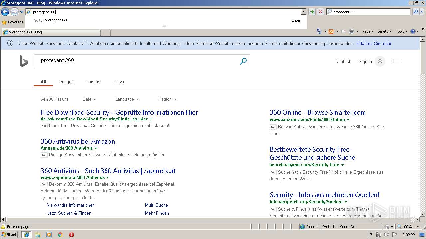
Task: Click 'Multi Suche' sublink
Action: click(156, 205)
